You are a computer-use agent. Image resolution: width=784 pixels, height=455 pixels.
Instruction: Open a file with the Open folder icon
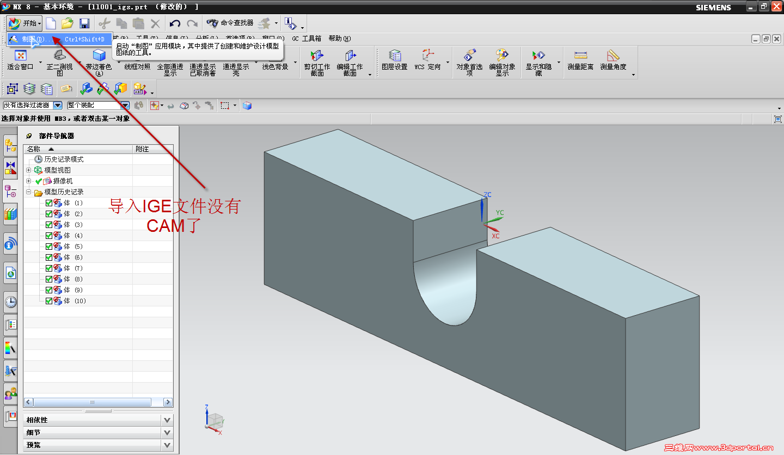(68, 23)
